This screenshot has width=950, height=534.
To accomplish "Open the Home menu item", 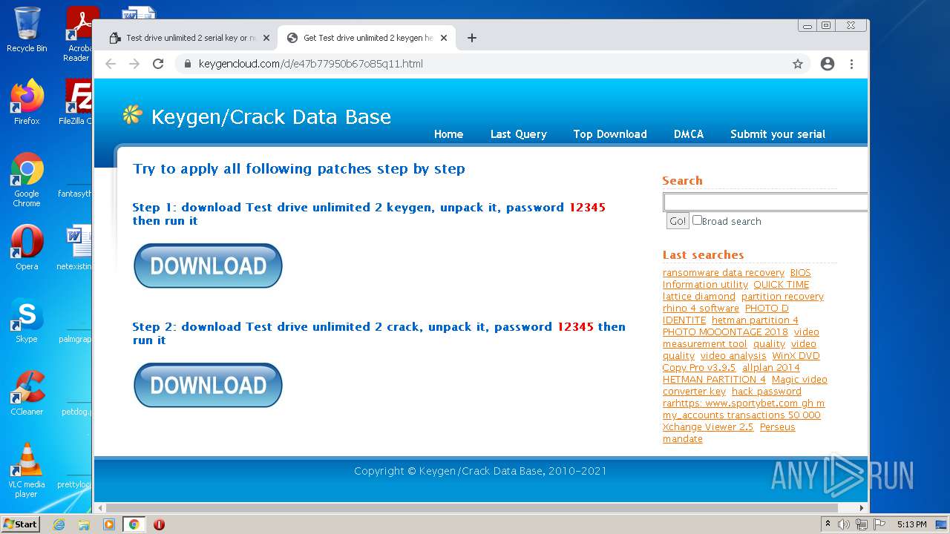I will [x=448, y=134].
